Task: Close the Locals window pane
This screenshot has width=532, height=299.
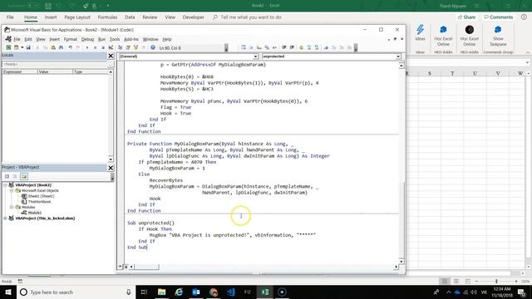Action: 111,56
